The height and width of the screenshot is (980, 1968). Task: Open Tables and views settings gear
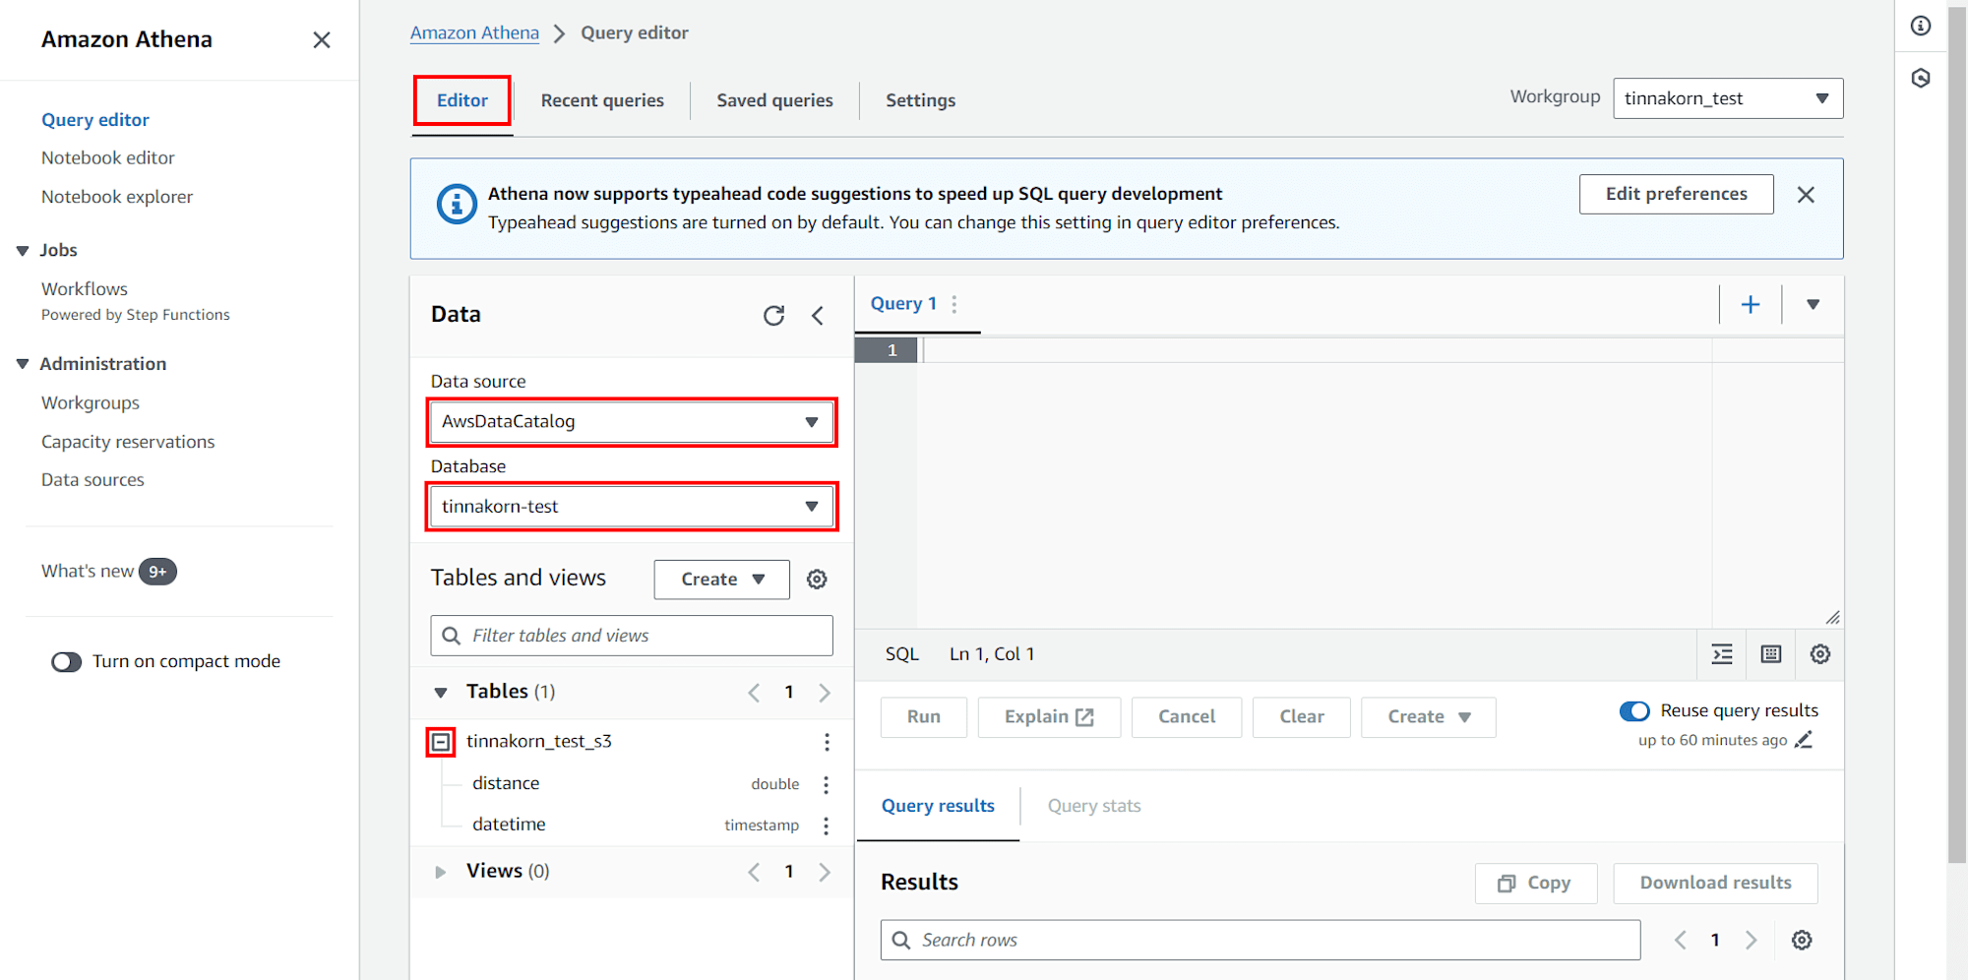tap(817, 580)
